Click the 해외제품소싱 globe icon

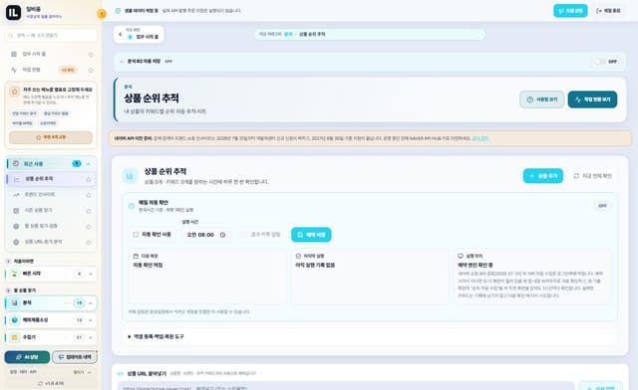(x=15, y=320)
